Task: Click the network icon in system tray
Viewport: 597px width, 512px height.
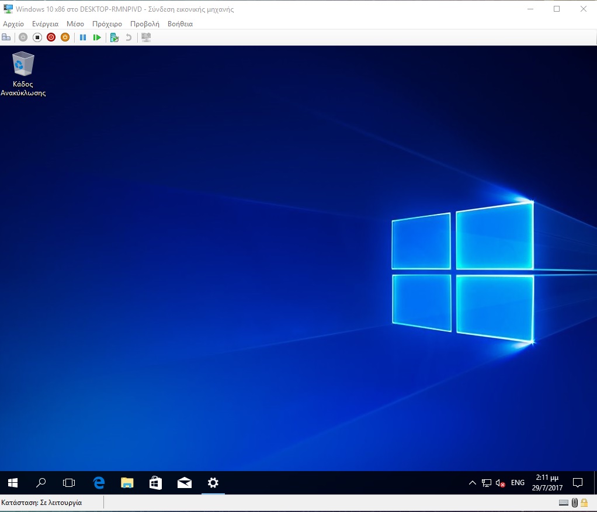Action: coord(486,483)
